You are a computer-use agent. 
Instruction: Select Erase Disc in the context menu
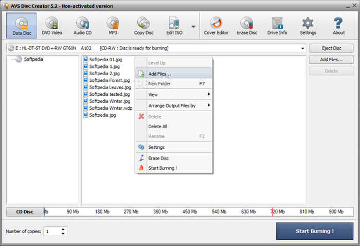coord(174,158)
